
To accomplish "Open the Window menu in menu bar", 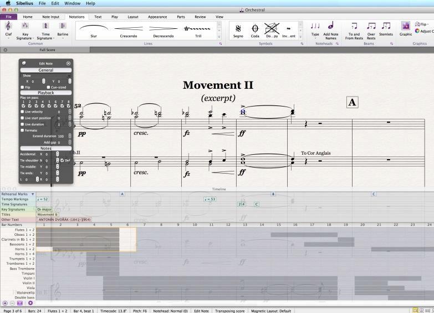I will tap(72, 3).
